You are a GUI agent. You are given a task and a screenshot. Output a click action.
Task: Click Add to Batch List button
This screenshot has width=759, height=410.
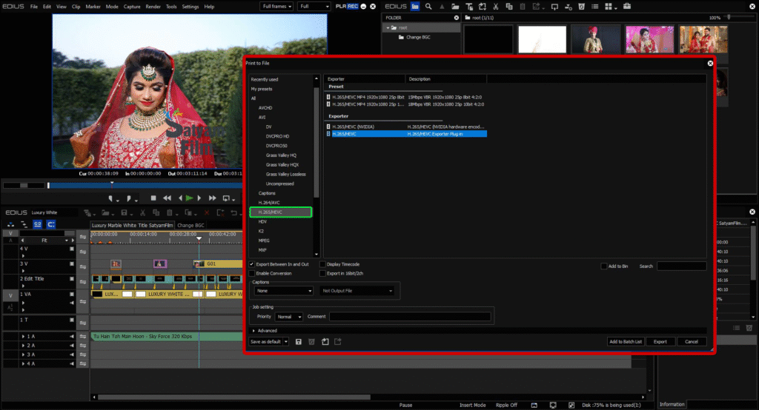click(626, 342)
